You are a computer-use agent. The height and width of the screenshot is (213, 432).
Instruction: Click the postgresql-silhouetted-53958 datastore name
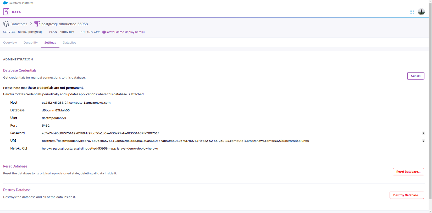click(64, 24)
